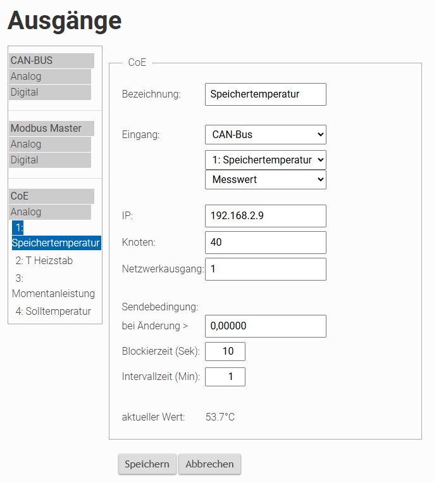This screenshot has width=434, height=482.
Task: Select the CoE sidebar section
Action: 51,196
